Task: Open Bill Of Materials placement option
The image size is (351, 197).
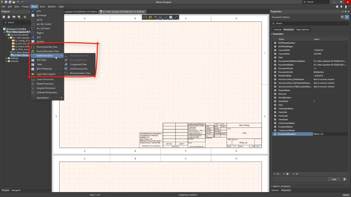Action: tap(44, 69)
